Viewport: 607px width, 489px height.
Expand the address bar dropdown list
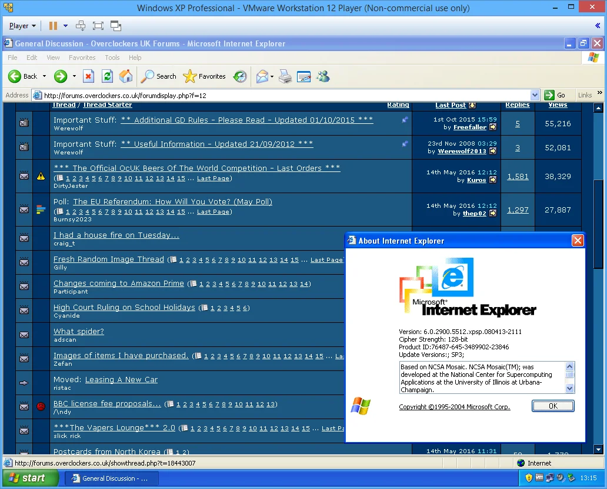coord(535,95)
